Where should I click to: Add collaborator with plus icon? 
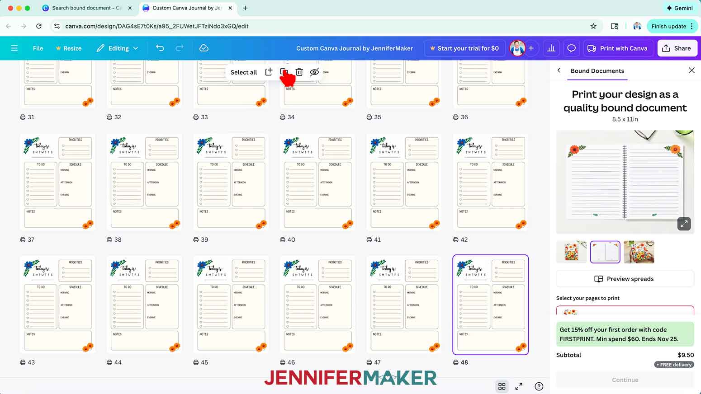click(531, 48)
